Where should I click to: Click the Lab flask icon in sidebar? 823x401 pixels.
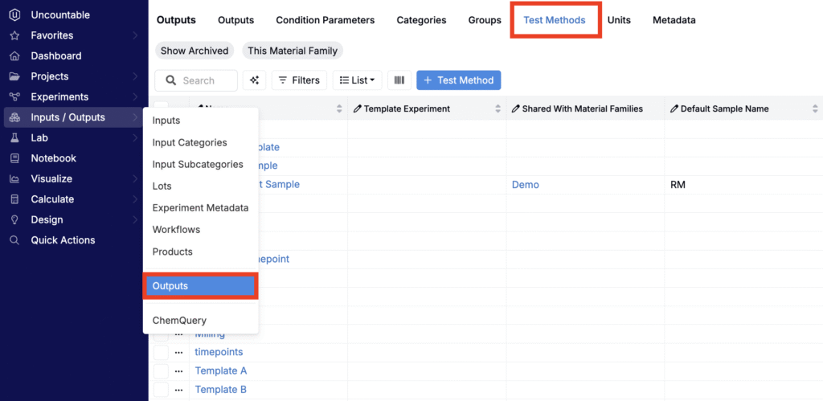coord(14,138)
